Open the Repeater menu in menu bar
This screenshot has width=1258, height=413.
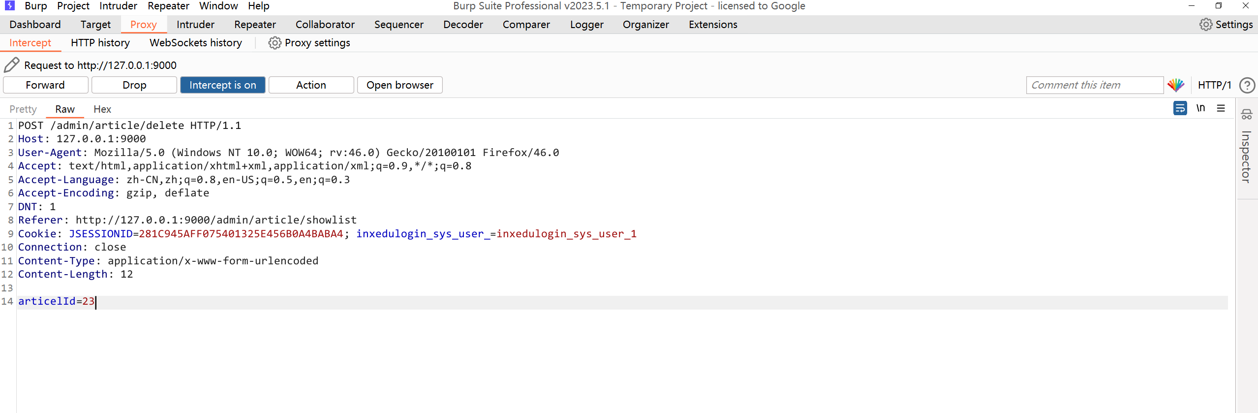(x=168, y=6)
